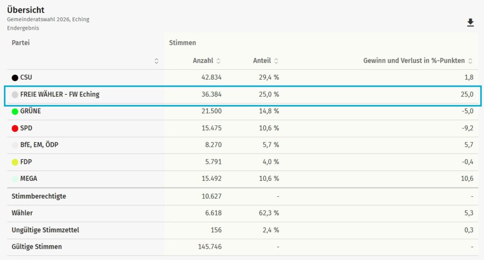484x260 pixels.
Task: Click the Wähler row label
Action: (22, 213)
